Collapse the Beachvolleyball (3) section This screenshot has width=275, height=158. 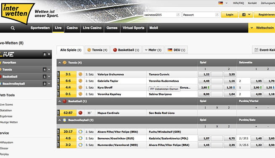pyautogui.click(x=60, y=120)
